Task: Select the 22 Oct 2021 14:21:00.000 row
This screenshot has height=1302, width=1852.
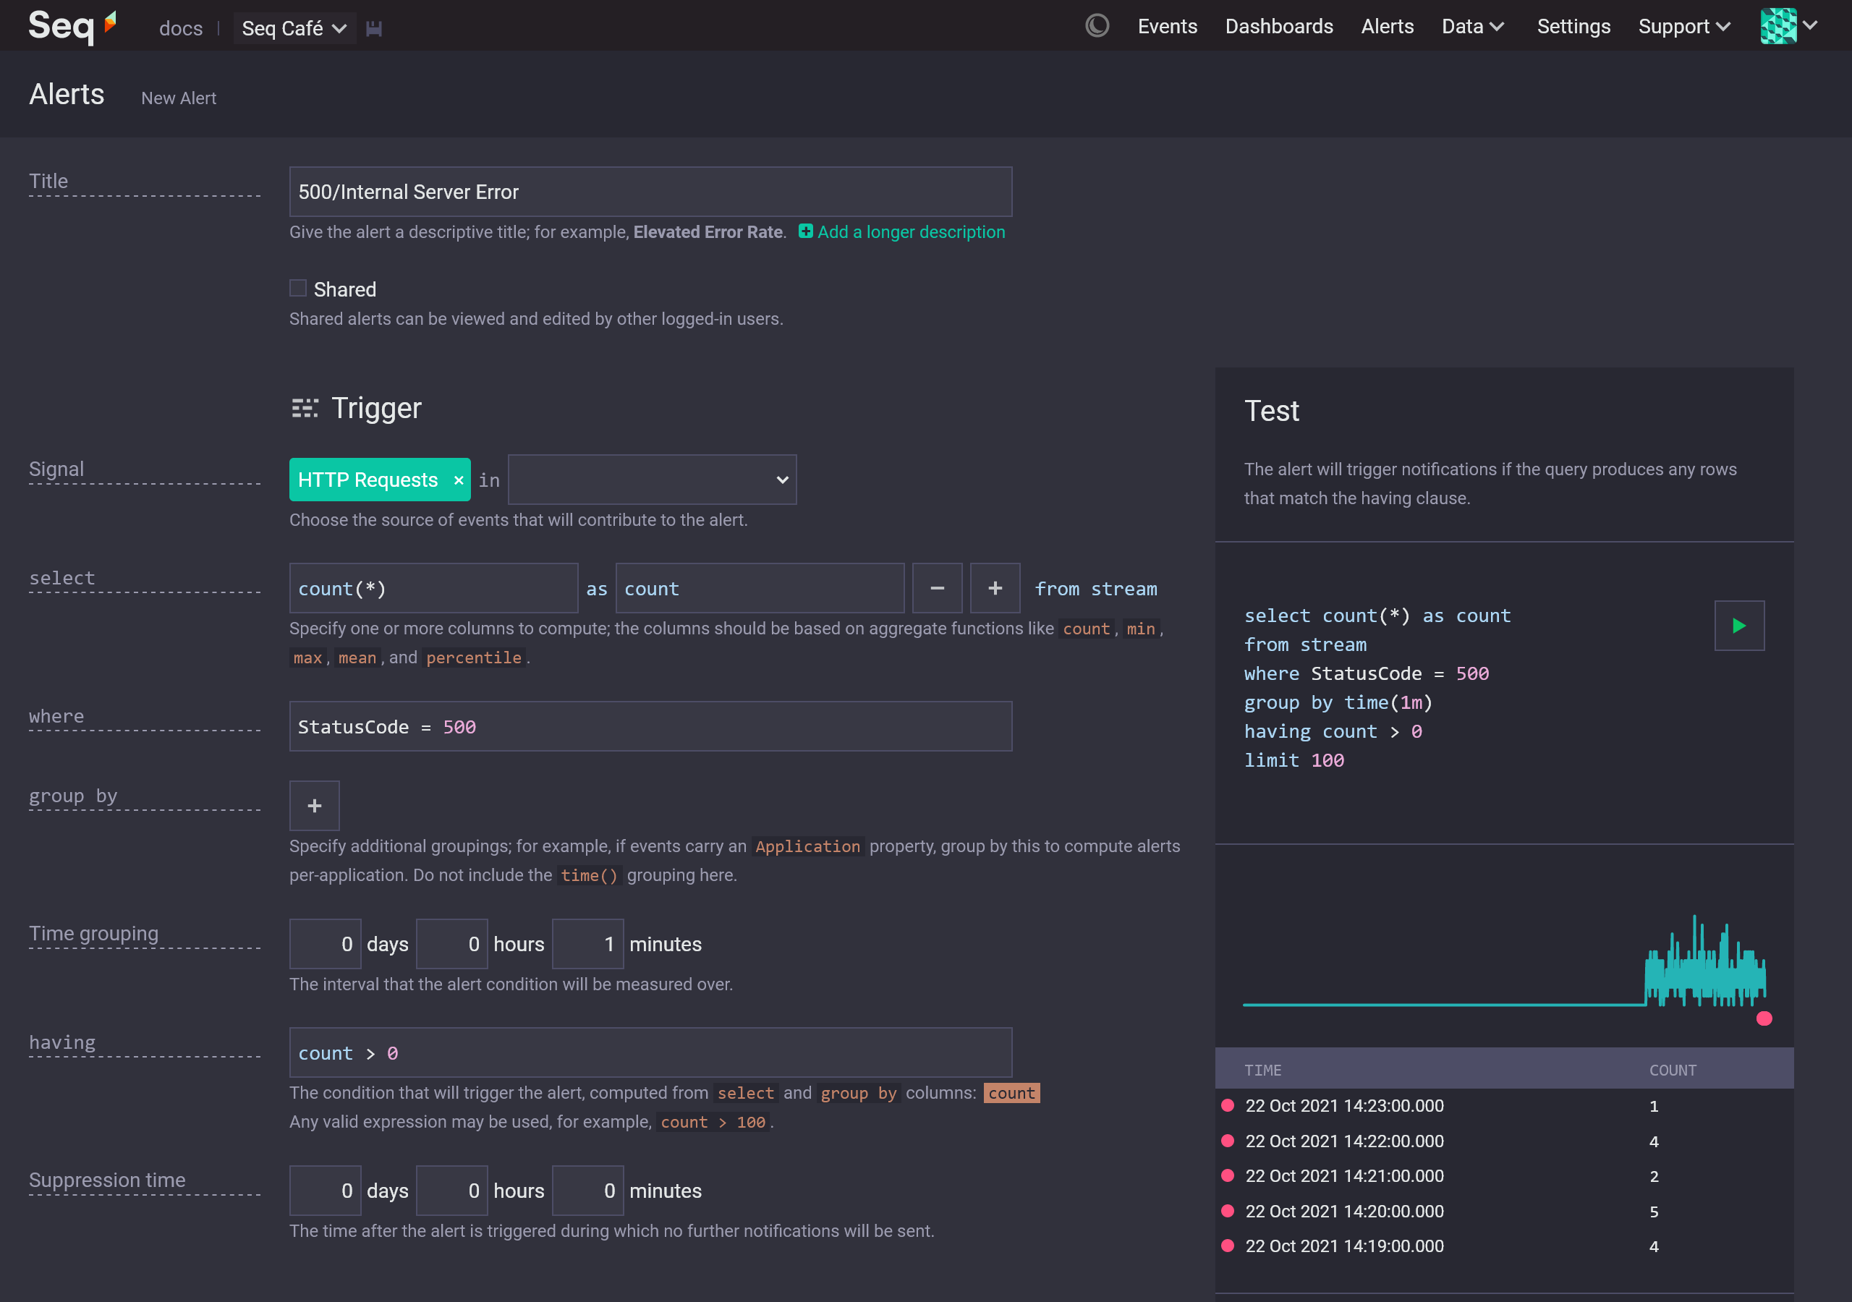Action: 1503,1175
